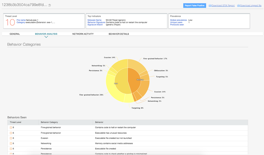
Task: Click the Download STIX Report link
Action: 223,6
